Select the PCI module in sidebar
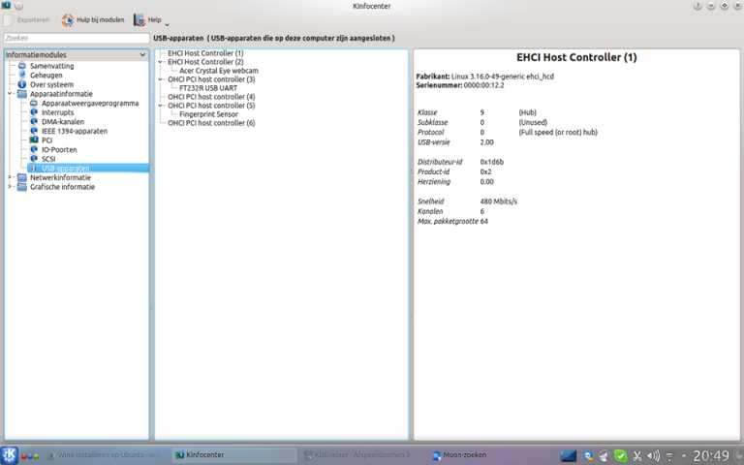 46,140
